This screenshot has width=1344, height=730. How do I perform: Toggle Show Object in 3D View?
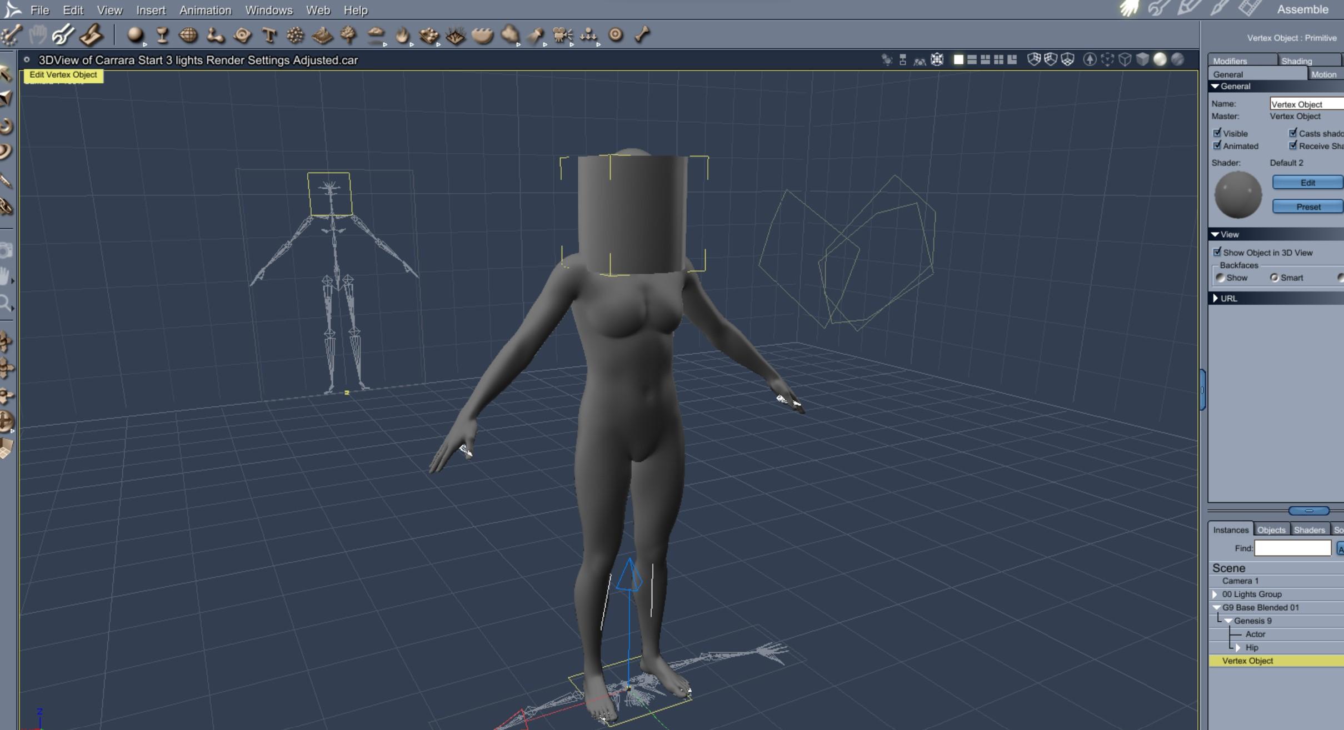point(1217,253)
